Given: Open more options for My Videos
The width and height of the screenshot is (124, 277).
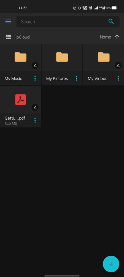Looking at the screenshot, I should pyautogui.click(x=118, y=78).
